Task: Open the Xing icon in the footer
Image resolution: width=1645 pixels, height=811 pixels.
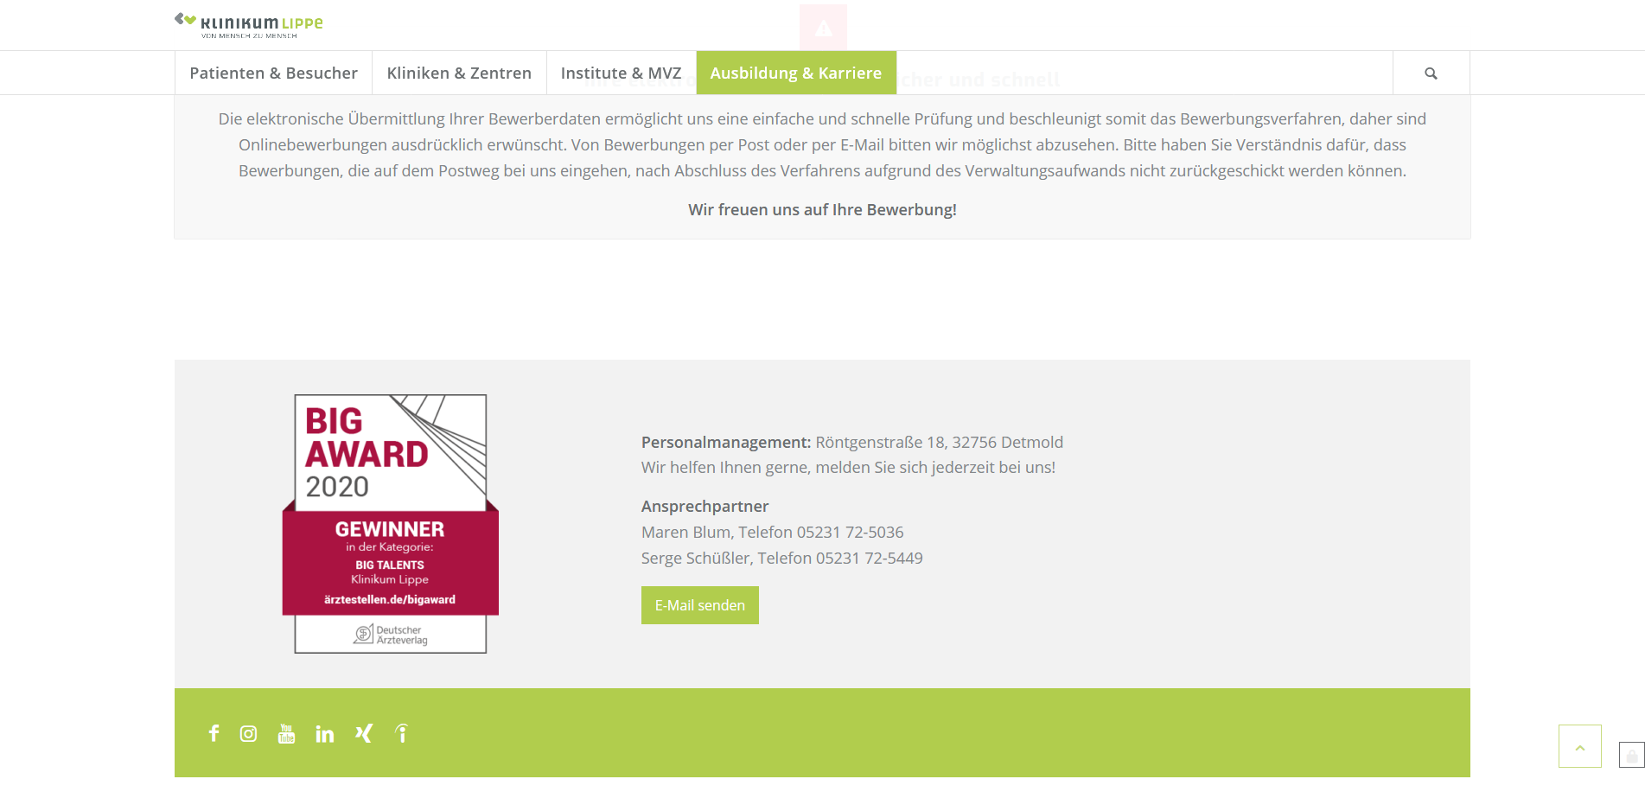Action: click(x=364, y=733)
